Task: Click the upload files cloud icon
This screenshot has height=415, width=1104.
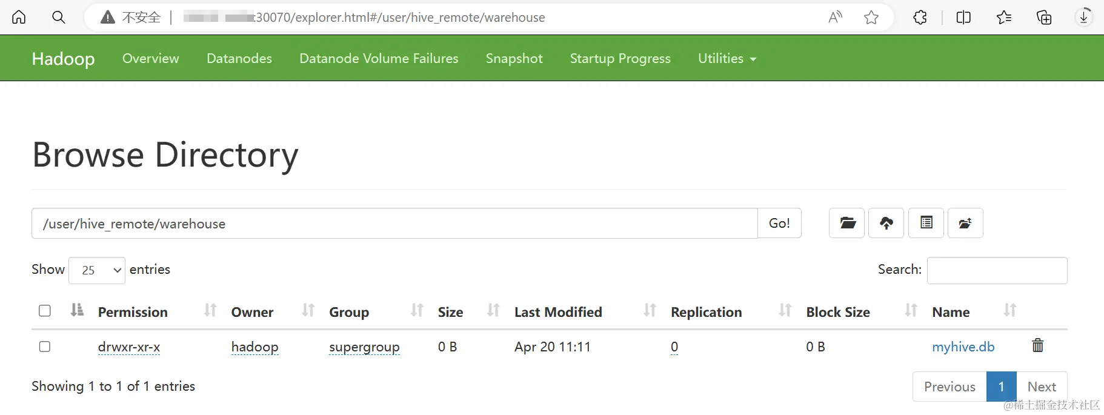Action: (x=886, y=223)
